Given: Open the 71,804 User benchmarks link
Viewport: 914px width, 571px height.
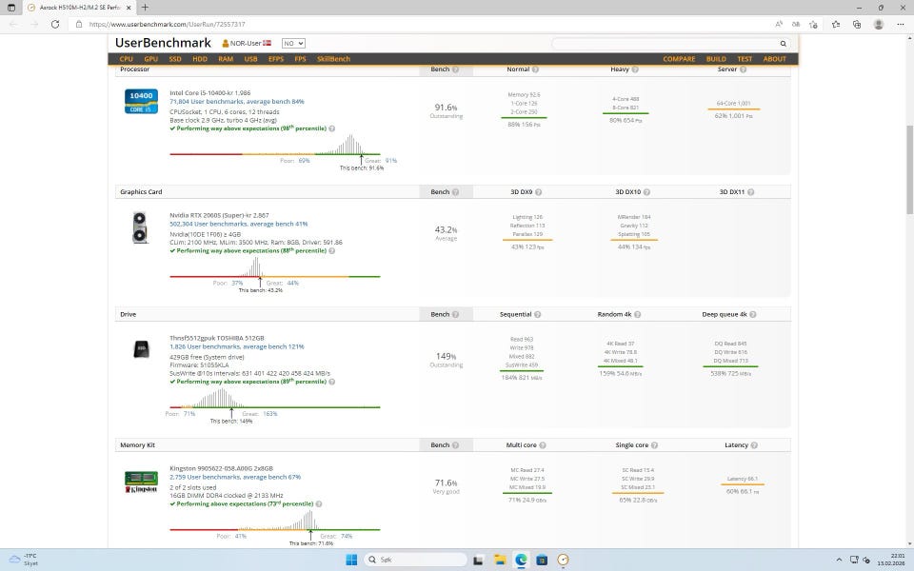Looking at the screenshot, I should (x=237, y=102).
